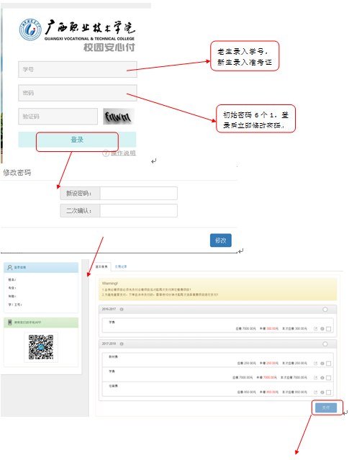Click the Guangxi Vocational & Technical College logo
Viewport: 349px width, 460px height.
click(30, 30)
